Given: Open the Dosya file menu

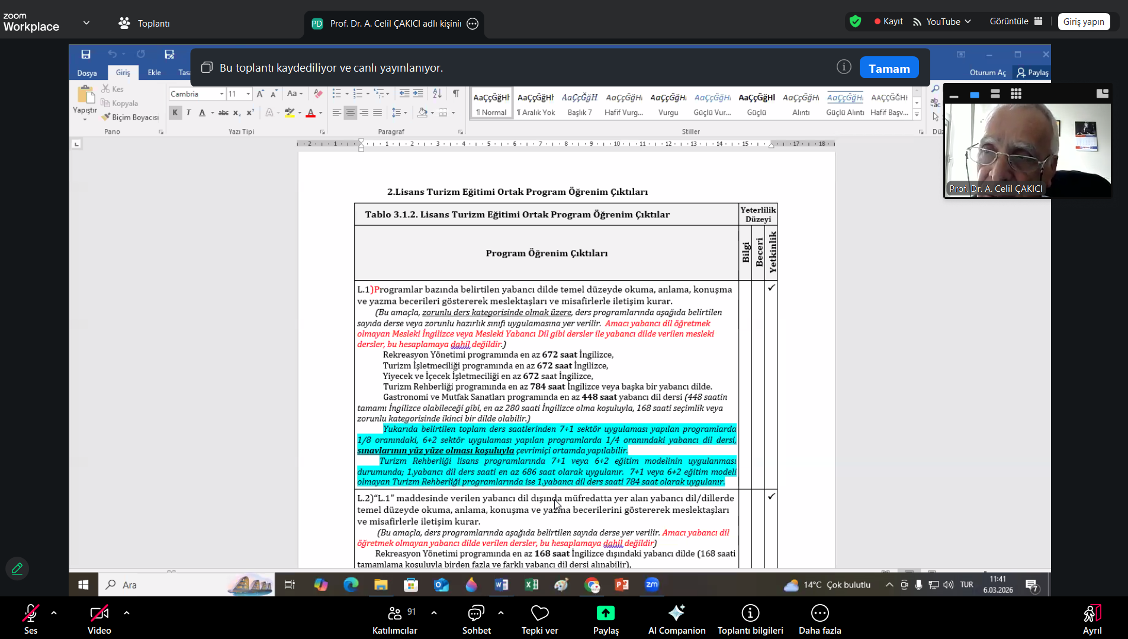Looking at the screenshot, I should click(87, 73).
